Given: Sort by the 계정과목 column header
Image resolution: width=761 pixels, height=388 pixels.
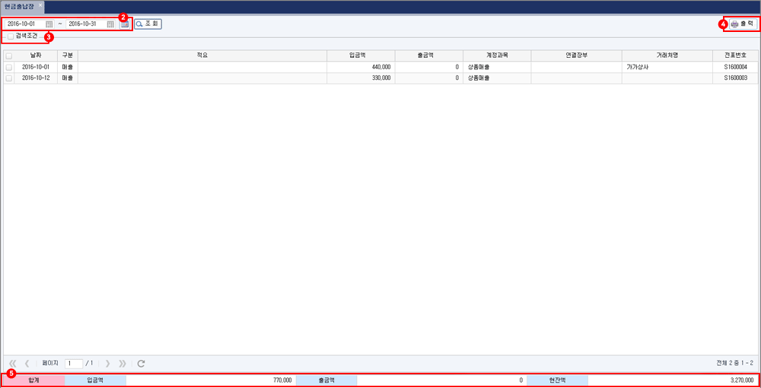Looking at the screenshot, I should (497, 56).
